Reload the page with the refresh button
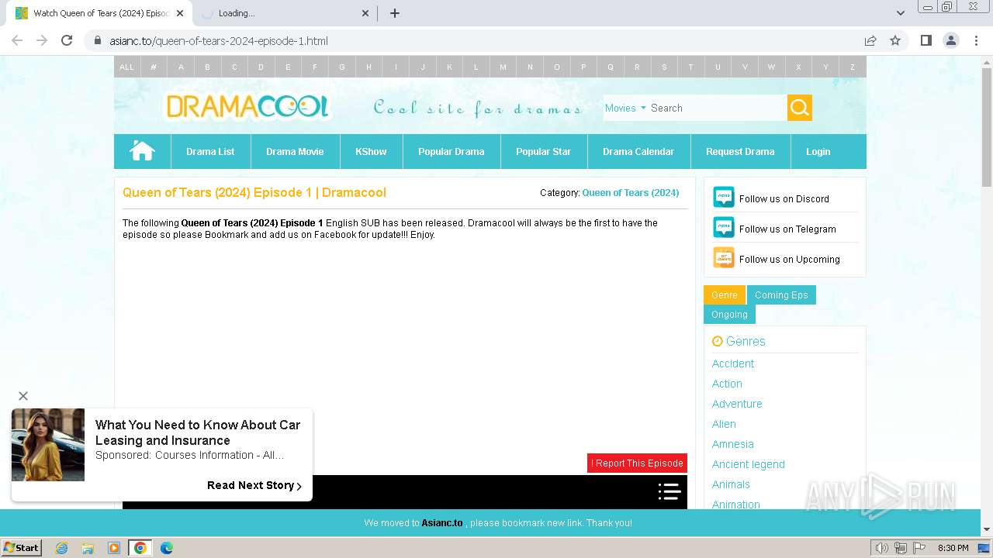This screenshot has width=993, height=558. pyautogui.click(x=67, y=40)
